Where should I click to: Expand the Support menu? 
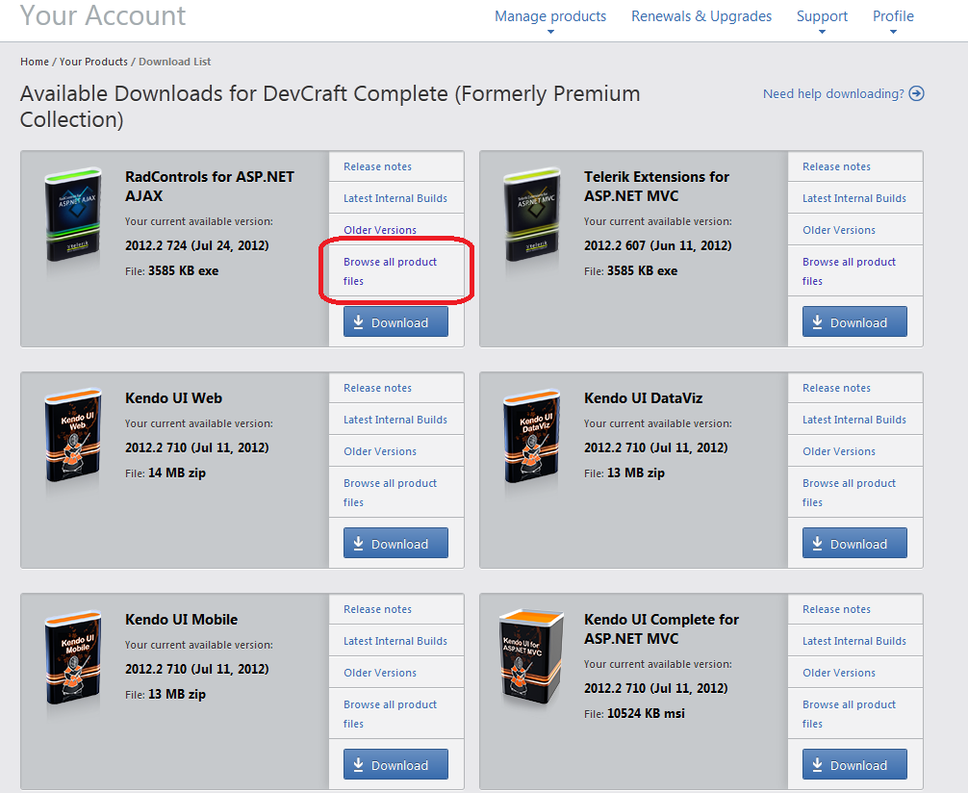[822, 16]
